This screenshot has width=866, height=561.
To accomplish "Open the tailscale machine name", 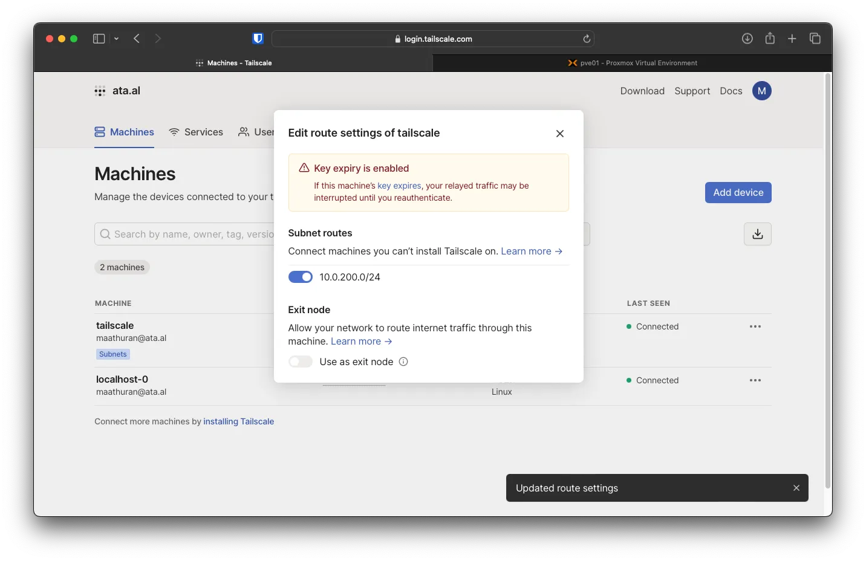I will 115,325.
